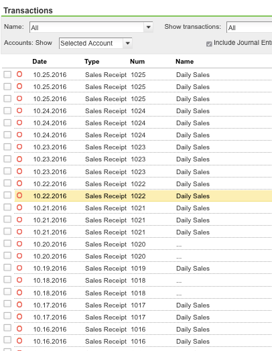Image resolution: width=272 pixels, height=351 pixels.
Task: Click the red circle on the lower 10.16.2016 row
Action: point(19,341)
